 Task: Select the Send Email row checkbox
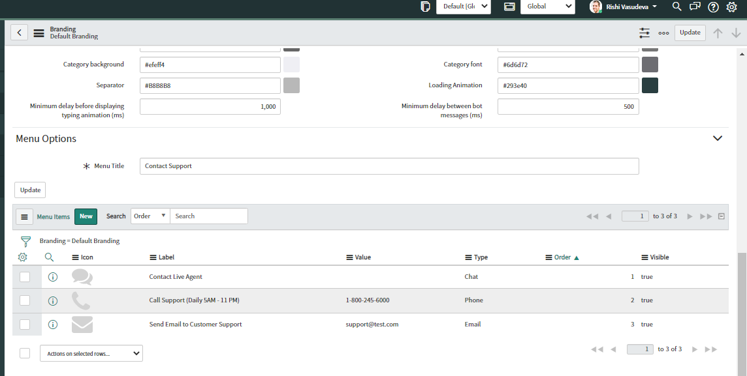[x=25, y=324]
